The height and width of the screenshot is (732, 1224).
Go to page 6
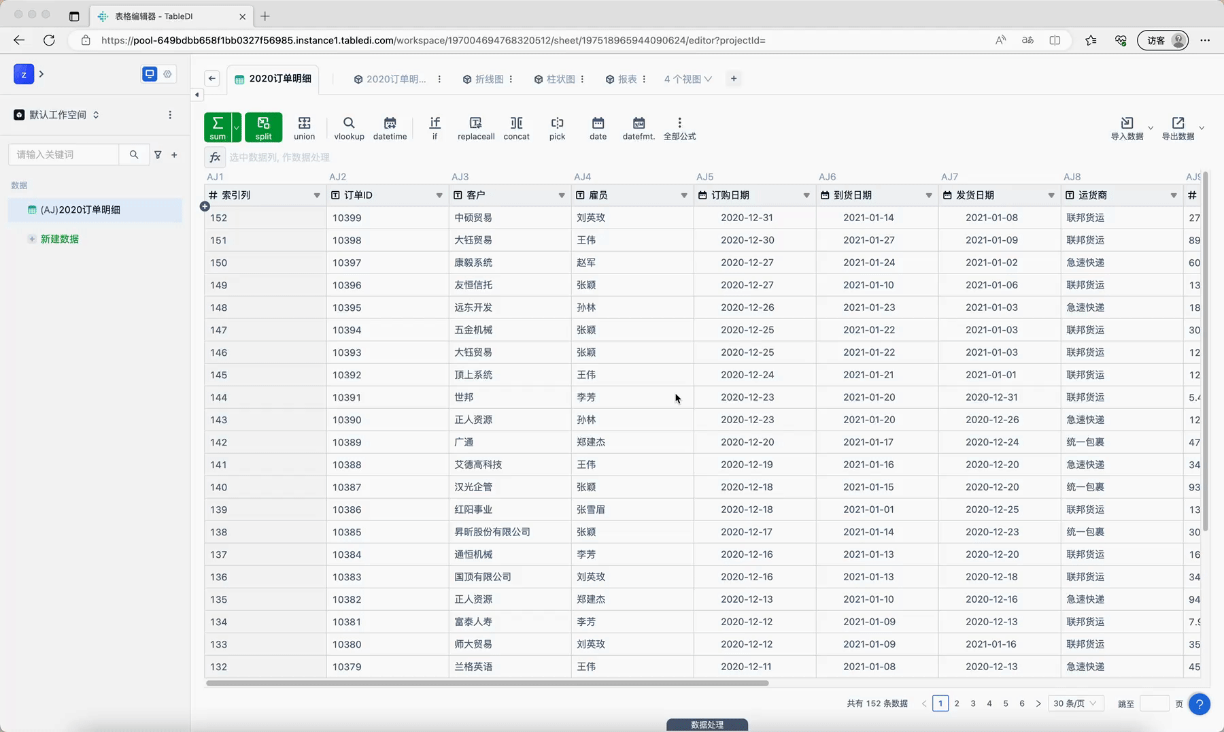tap(1022, 703)
